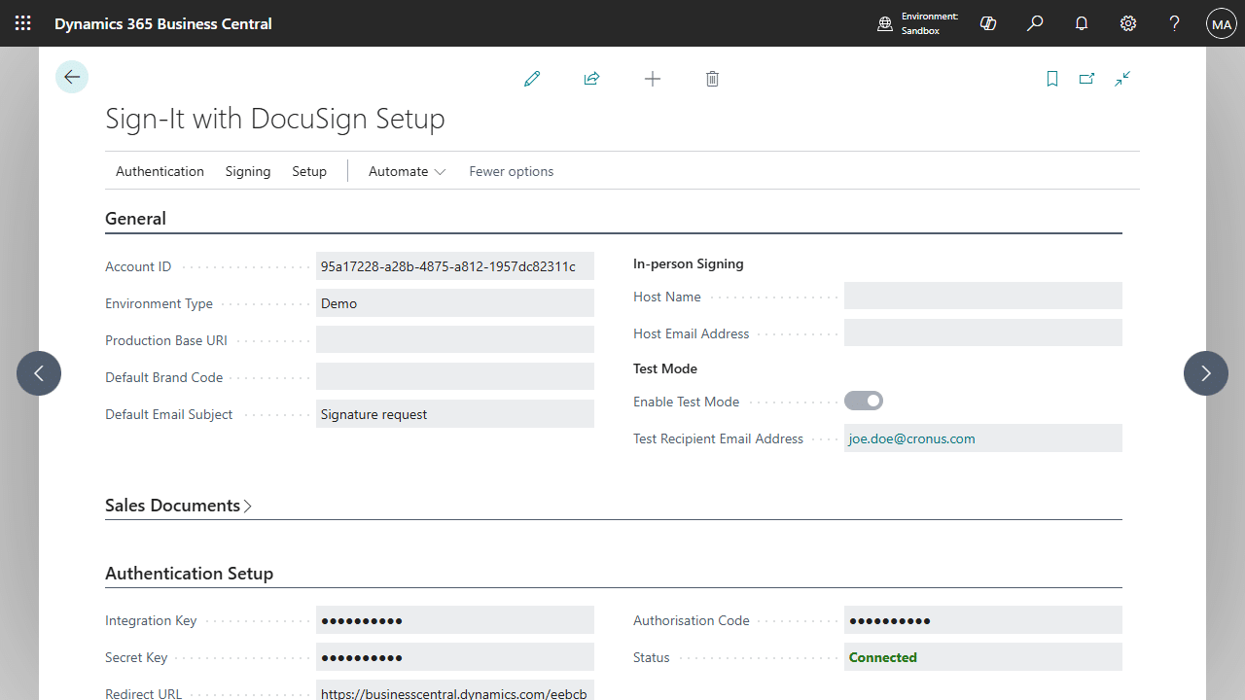Bookmark this page

click(1051, 79)
